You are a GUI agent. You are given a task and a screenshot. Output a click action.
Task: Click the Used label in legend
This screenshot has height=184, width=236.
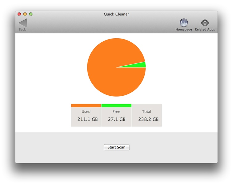coord(86,112)
